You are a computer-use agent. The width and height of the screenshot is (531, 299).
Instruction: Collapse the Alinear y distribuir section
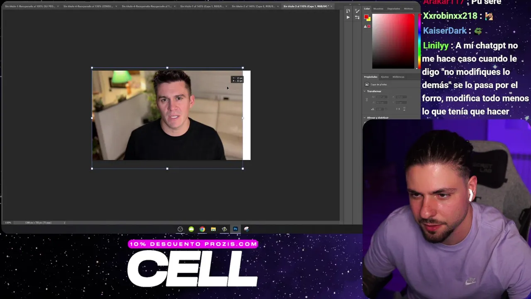click(365, 118)
